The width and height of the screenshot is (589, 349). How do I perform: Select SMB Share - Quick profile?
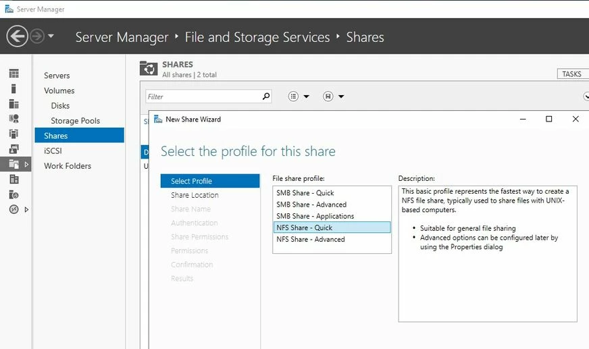pos(332,193)
